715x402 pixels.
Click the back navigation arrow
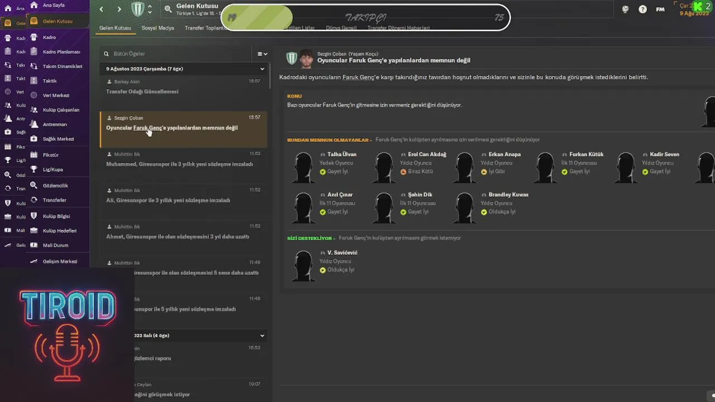pos(101,9)
